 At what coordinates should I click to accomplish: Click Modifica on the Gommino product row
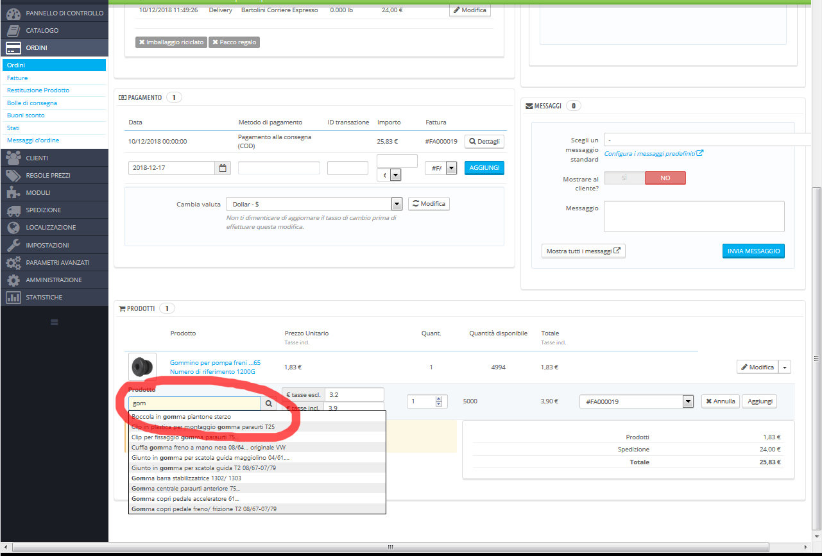[x=757, y=367]
